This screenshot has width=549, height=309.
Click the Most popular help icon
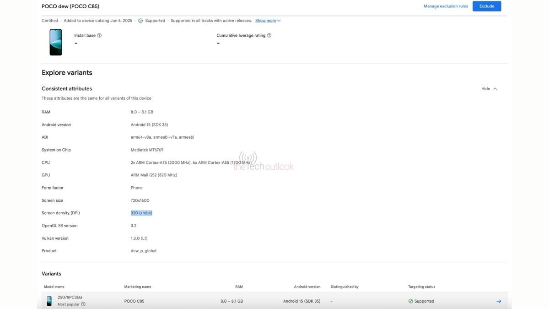83,304
